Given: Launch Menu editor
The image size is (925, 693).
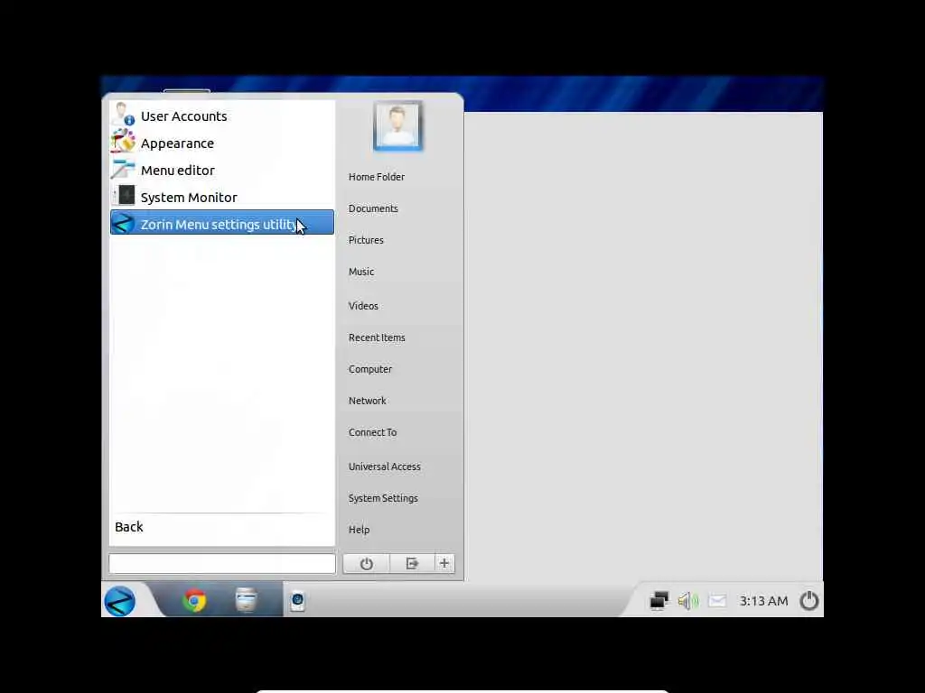Looking at the screenshot, I should coord(222,171).
